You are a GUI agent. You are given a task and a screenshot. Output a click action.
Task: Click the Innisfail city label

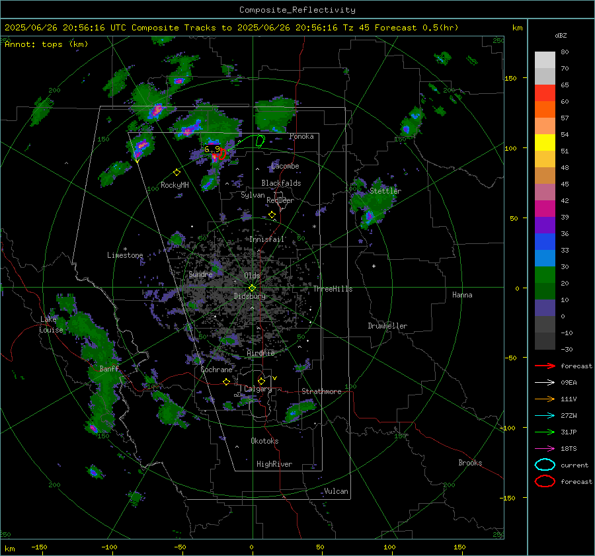(x=267, y=239)
